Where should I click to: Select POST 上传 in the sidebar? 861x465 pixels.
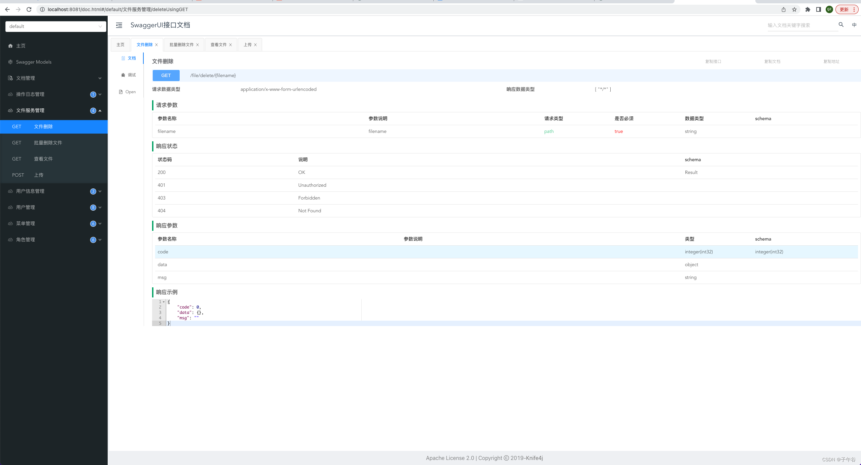(38, 175)
